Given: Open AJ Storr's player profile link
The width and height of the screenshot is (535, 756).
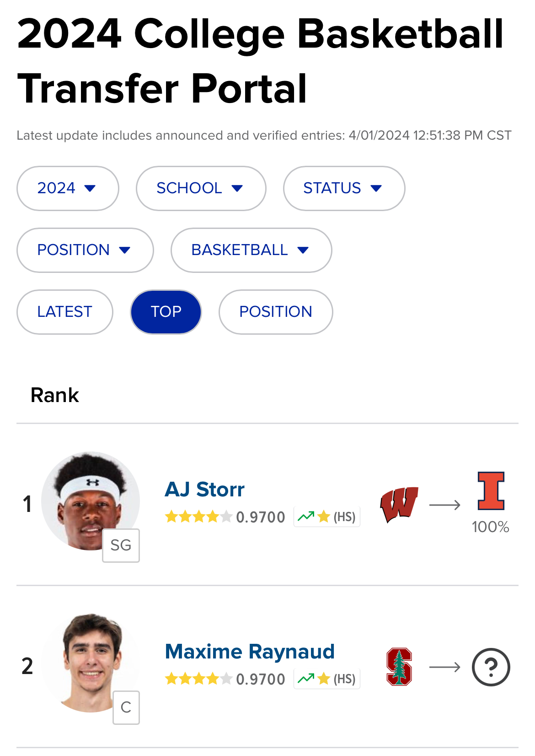Looking at the screenshot, I should click(x=204, y=489).
